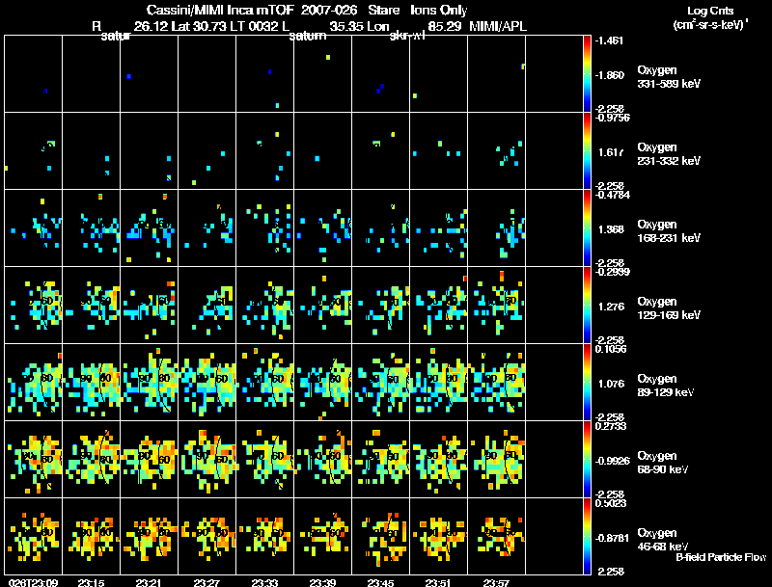Click the '-1.461' colorbar maximum value
Viewport: 772px width, 587px height.
[x=609, y=40]
